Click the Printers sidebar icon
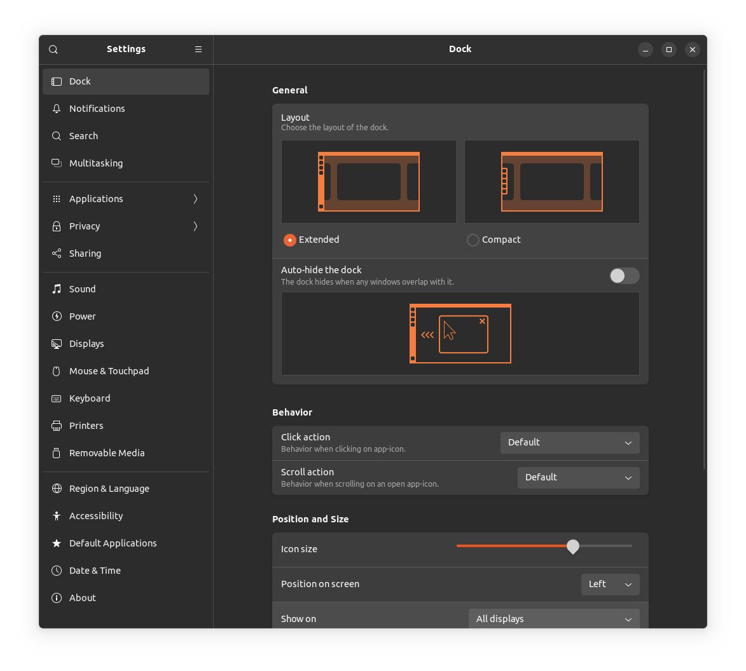746x671 pixels. tap(57, 425)
